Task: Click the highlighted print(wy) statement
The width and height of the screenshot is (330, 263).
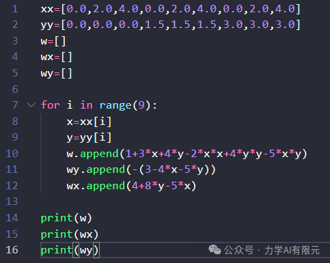Action: [70, 250]
